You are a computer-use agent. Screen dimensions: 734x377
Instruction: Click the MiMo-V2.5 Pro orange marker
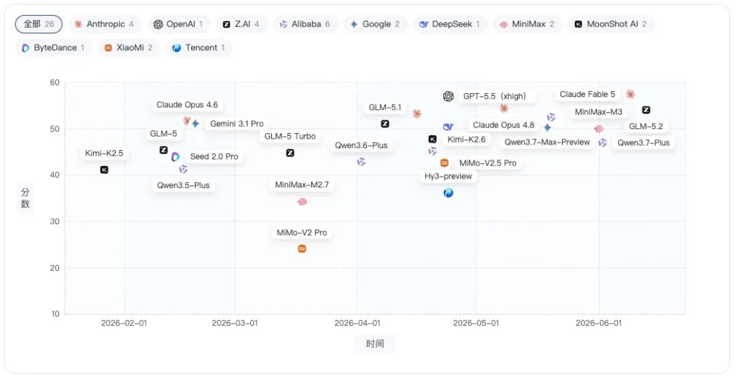(x=444, y=163)
